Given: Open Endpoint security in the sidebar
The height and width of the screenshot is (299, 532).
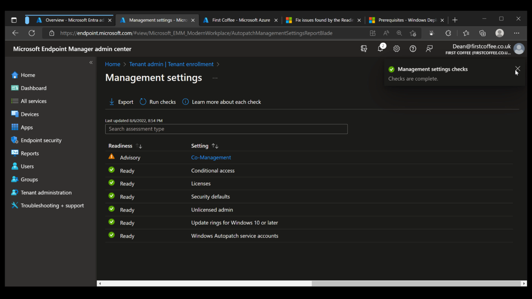Looking at the screenshot, I should click(x=41, y=140).
